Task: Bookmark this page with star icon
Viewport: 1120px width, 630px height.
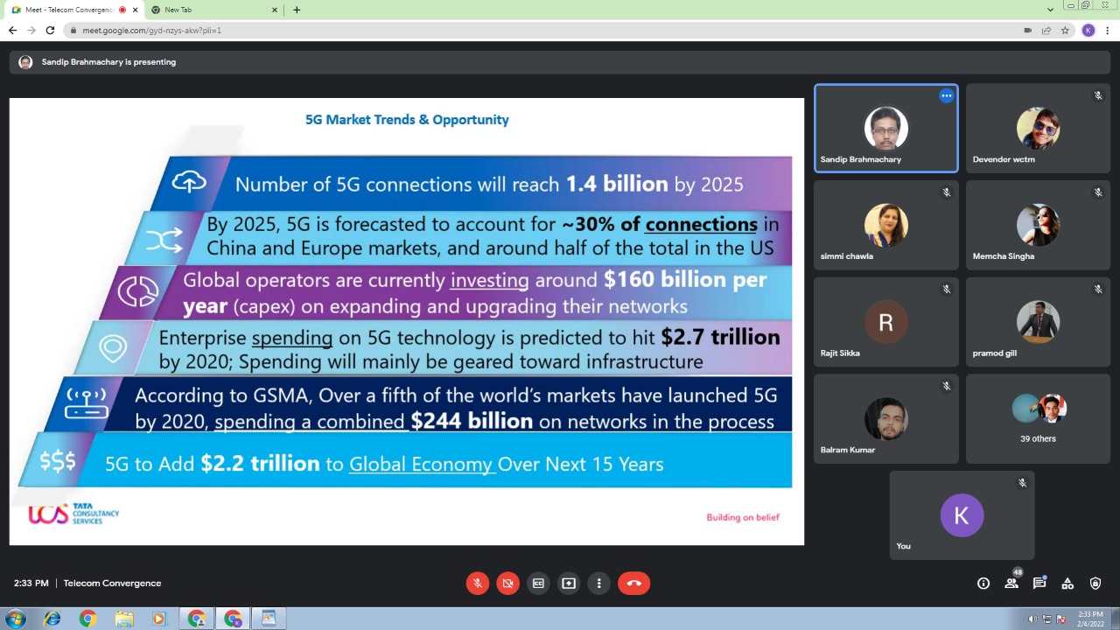Action: [x=1065, y=31]
